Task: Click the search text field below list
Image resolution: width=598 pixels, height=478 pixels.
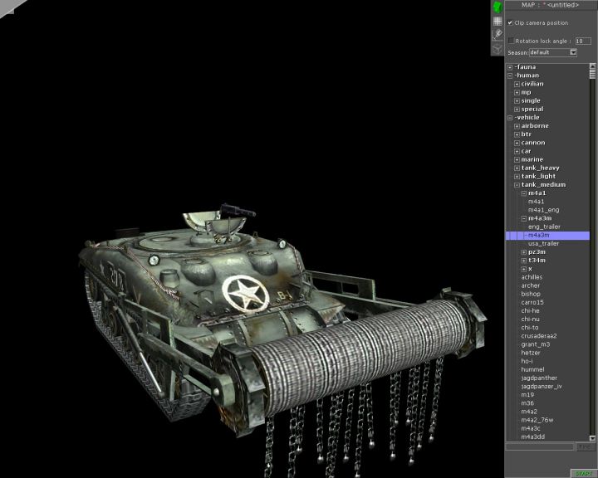Action: (540, 446)
